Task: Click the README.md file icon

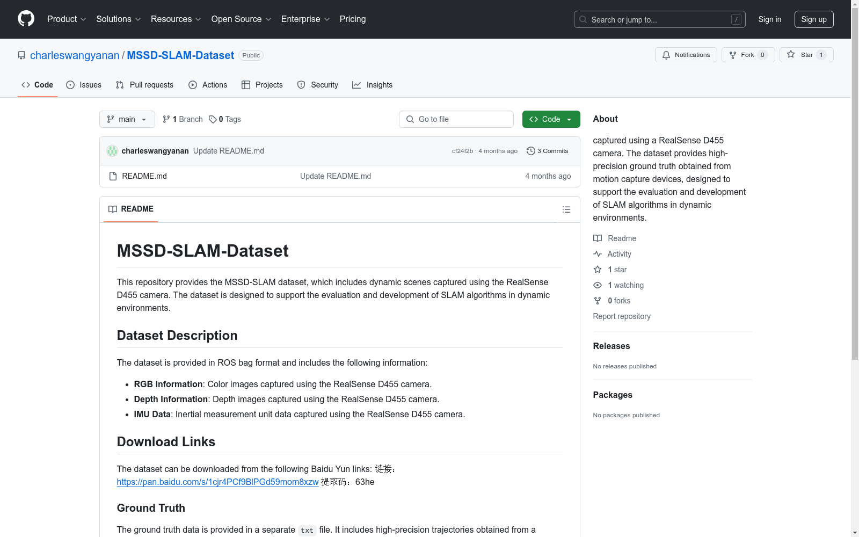Action: [x=113, y=176]
